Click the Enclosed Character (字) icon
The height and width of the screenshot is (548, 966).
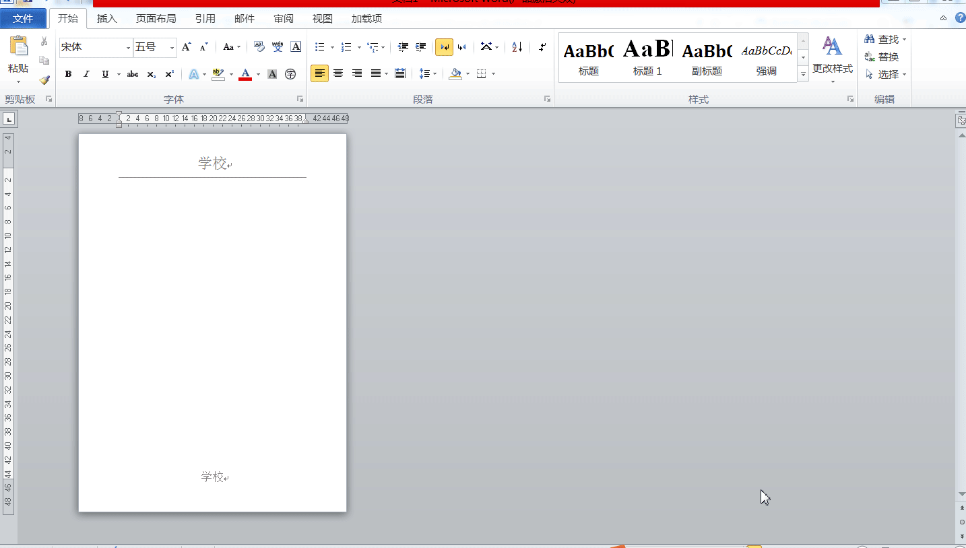[x=290, y=74]
